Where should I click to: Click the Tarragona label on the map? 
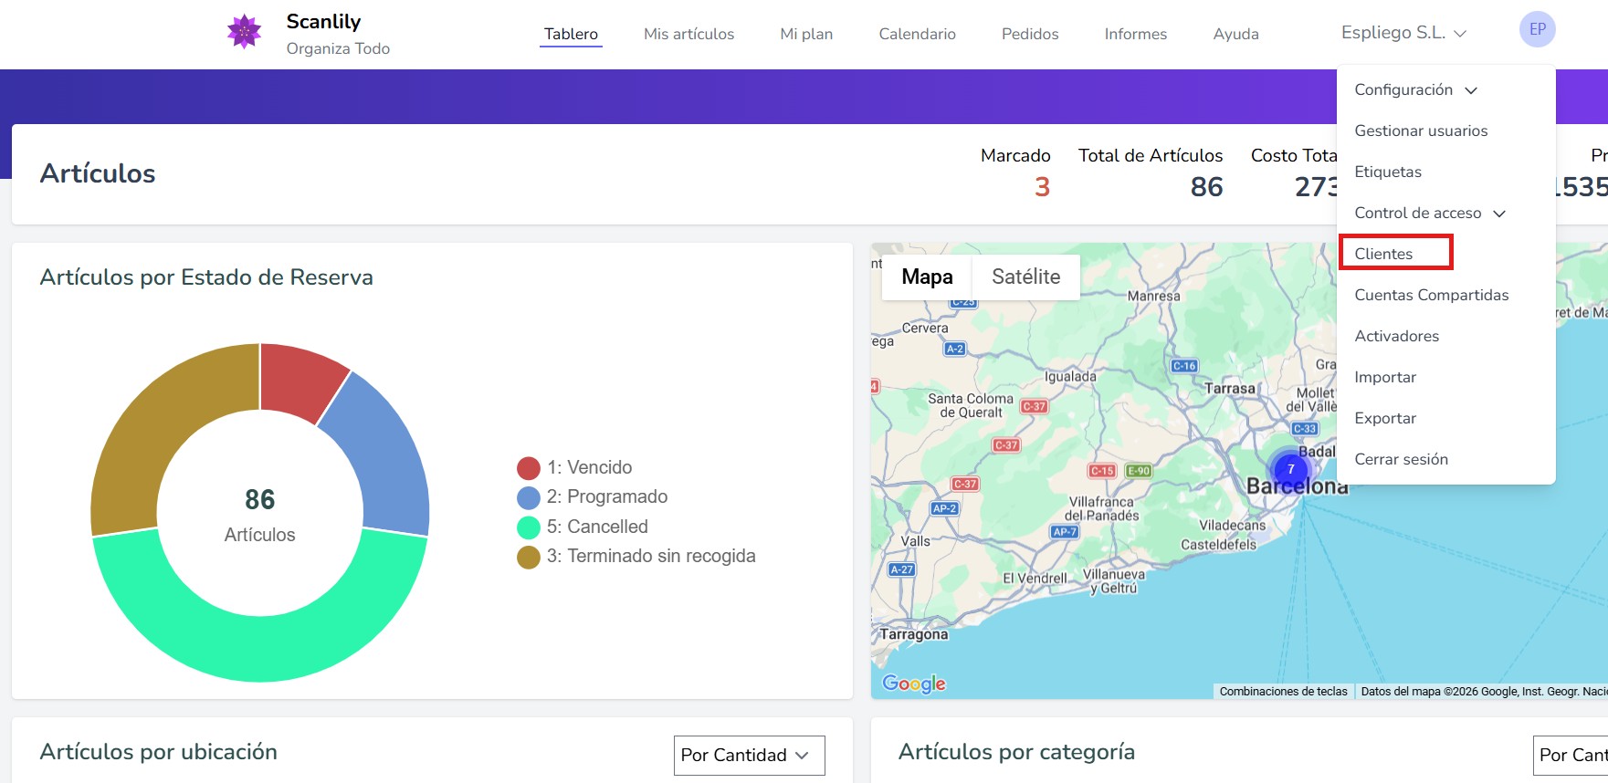(913, 634)
